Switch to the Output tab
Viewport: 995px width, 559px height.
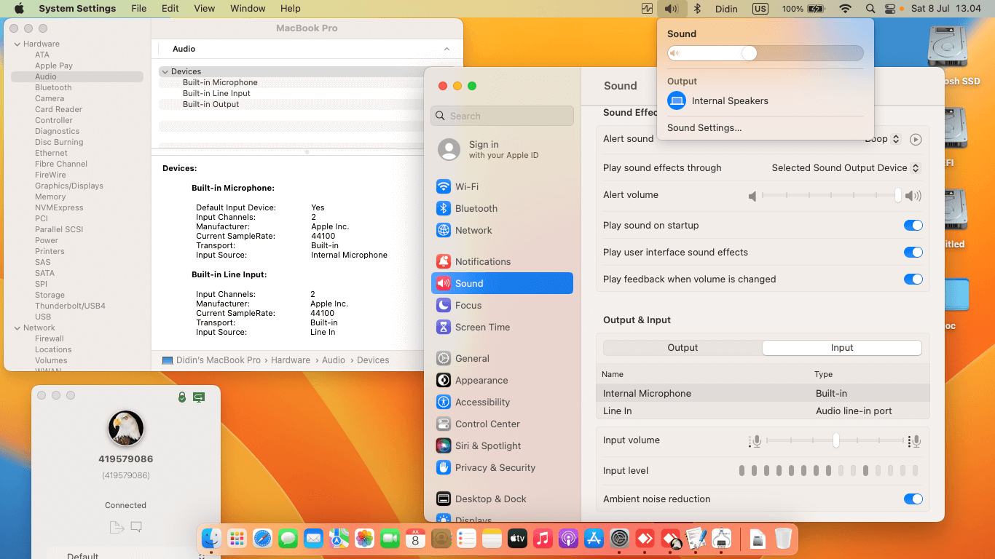tap(683, 348)
